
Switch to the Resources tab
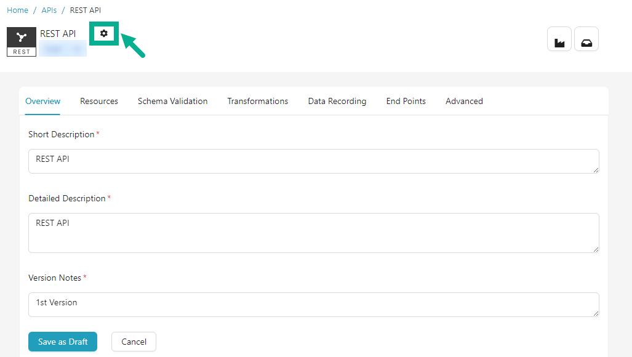tap(99, 101)
